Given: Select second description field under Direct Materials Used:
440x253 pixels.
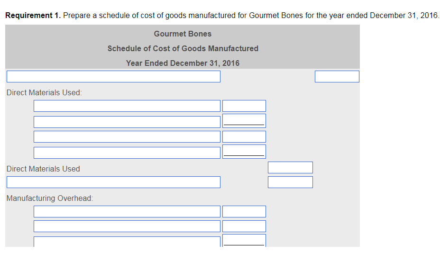Looking at the screenshot, I should [x=127, y=122].
